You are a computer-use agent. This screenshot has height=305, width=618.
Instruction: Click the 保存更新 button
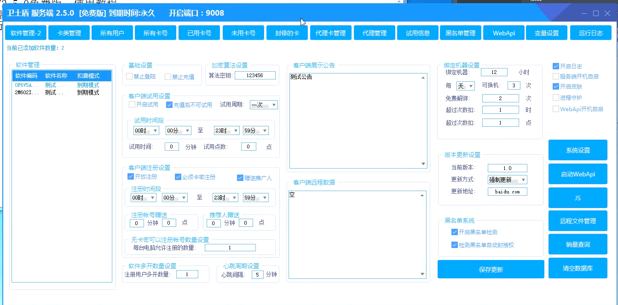pyautogui.click(x=491, y=270)
